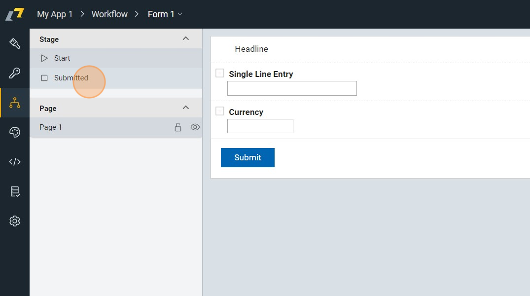530x296 pixels.
Task: Open the style palette sidebar icon
Action: point(15,132)
